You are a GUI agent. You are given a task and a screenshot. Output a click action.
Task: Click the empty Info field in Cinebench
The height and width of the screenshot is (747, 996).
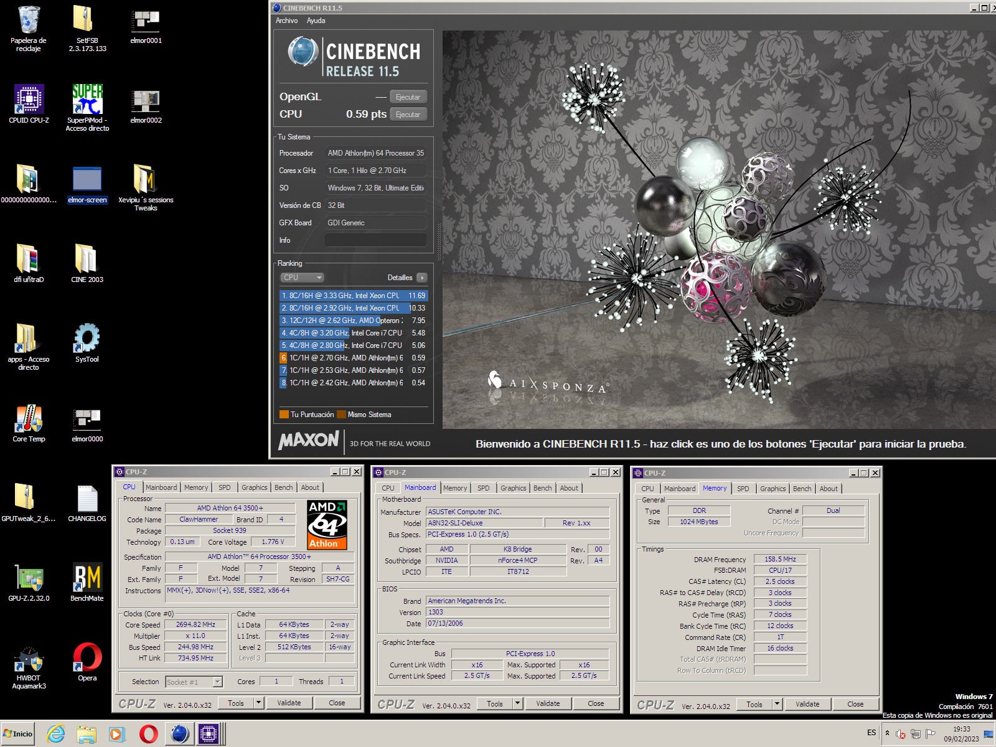pos(375,240)
